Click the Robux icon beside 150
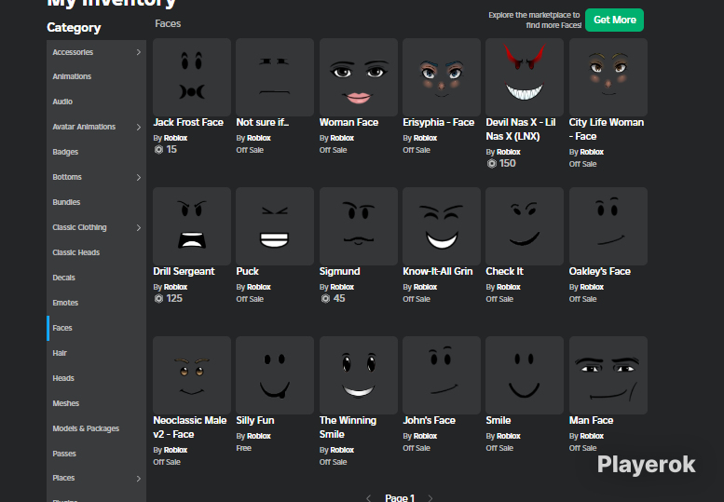 click(492, 163)
